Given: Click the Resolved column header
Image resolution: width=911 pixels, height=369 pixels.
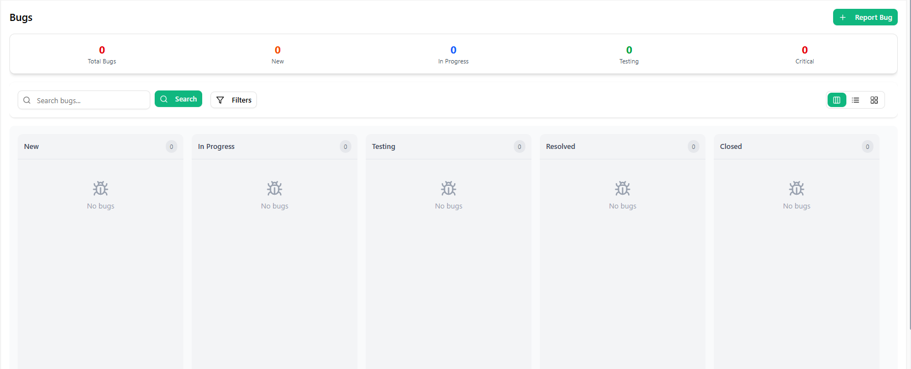Looking at the screenshot, I should [x=561, y=147].
